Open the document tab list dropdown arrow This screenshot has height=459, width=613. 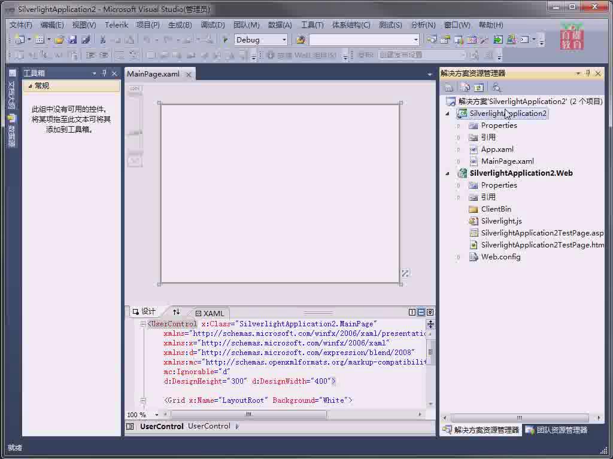pyautogui.click(x=430, y=74)
